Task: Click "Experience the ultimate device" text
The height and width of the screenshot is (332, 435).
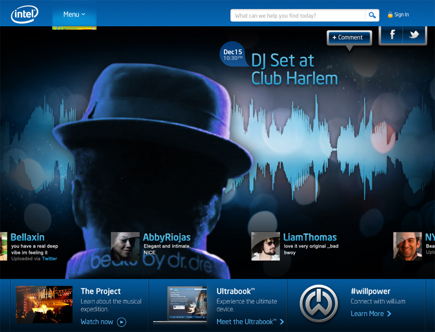Action: coord(247,305)
